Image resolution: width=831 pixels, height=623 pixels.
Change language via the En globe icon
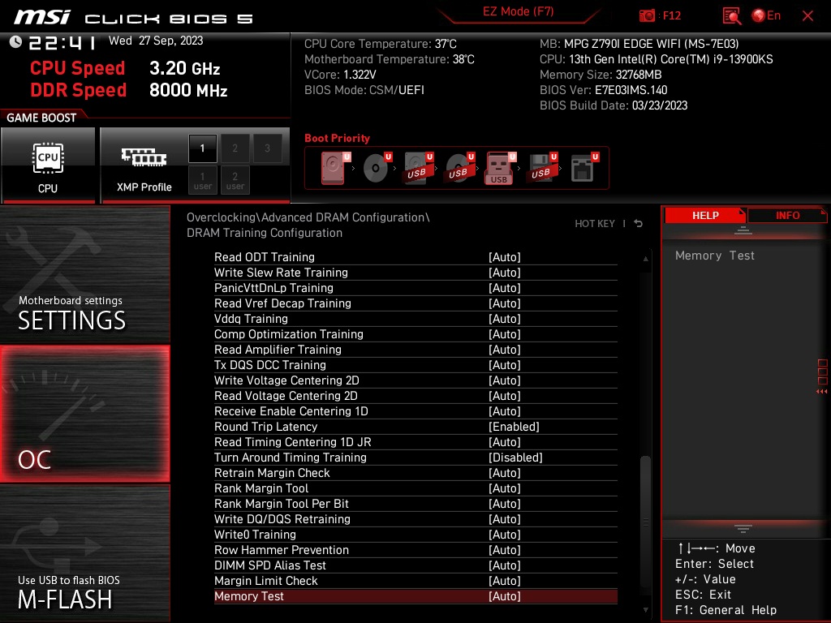coord(766,15)
